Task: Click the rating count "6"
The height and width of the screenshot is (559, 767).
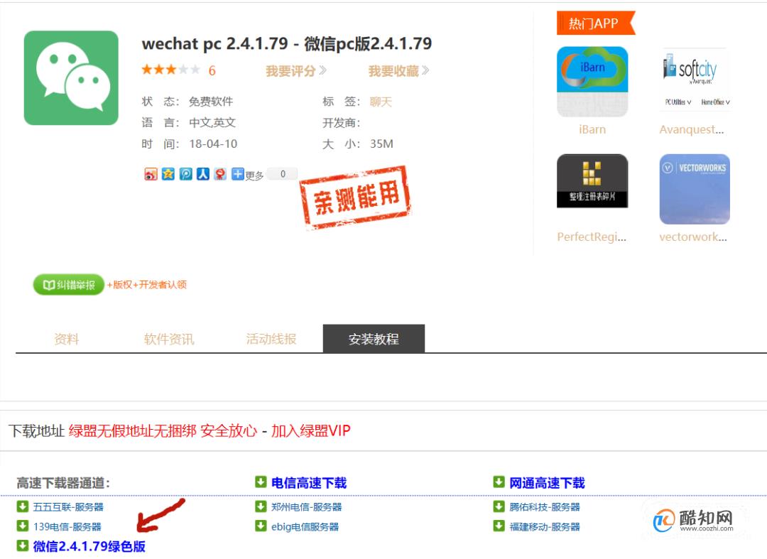Action: click(212, 71)
